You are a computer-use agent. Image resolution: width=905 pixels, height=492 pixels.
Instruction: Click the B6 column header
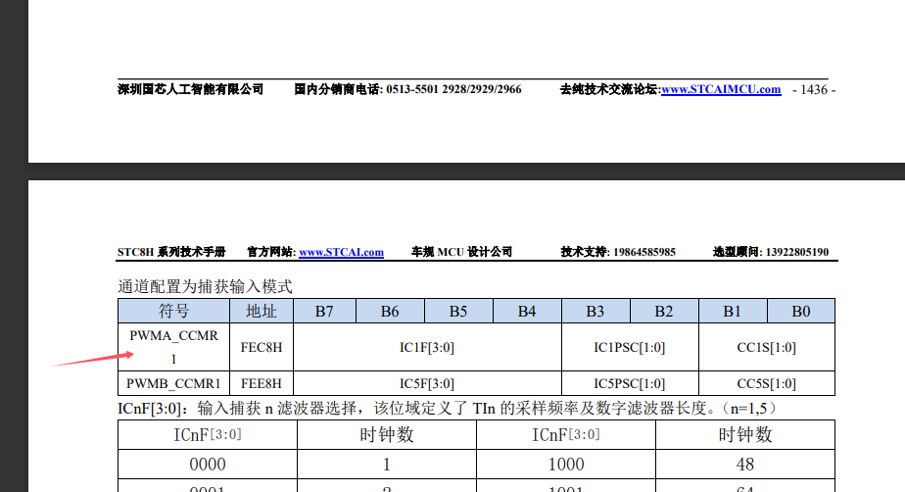(x=390, y=312)
